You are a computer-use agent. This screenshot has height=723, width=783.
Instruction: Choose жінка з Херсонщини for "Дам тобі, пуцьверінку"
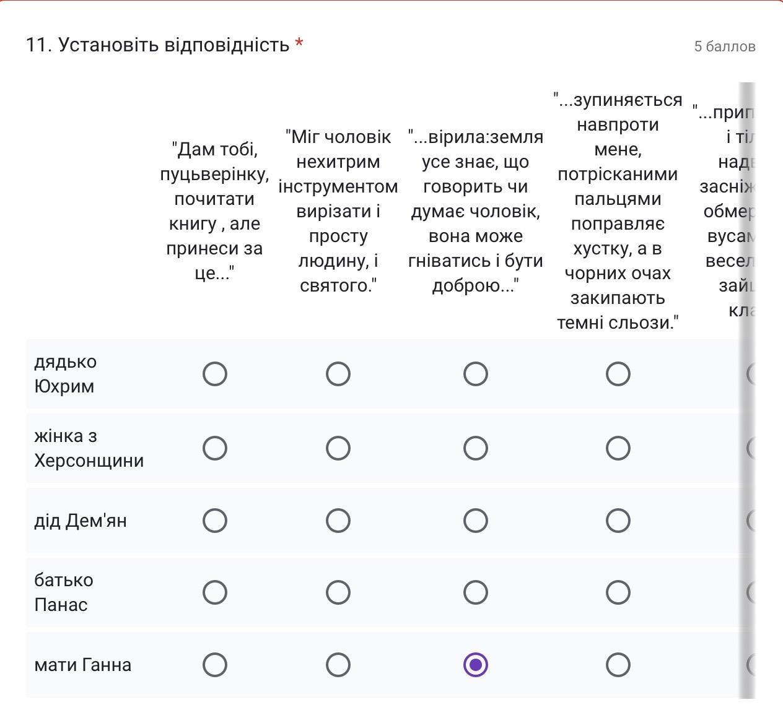[215, 448]
